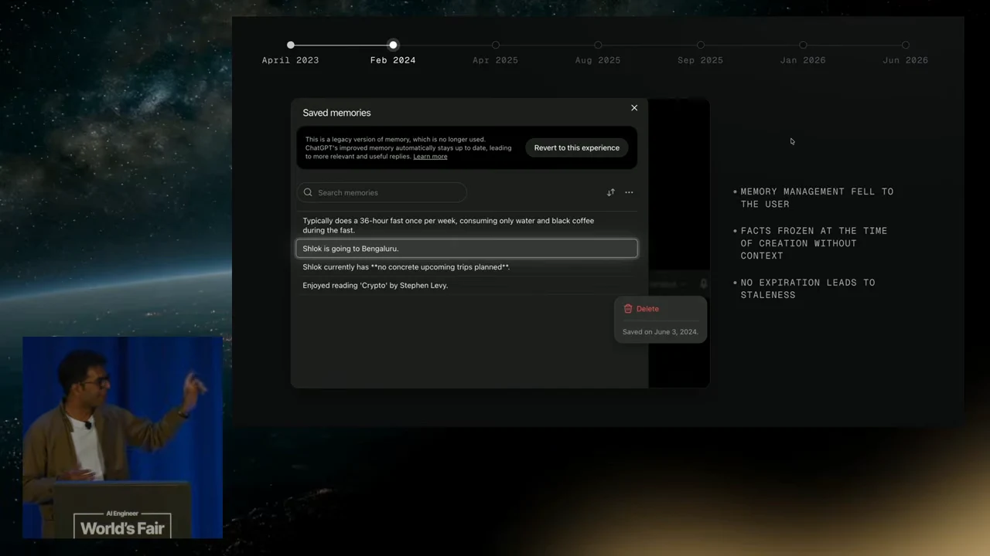990x556 pixels.
Task: Jump to Sep 2025 timeline point
Action: point(701,46)
